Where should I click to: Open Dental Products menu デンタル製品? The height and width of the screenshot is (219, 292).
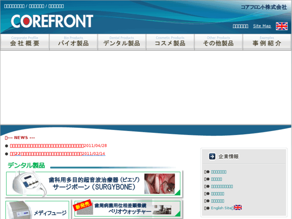pyautogui.click(x=122, y=42)
